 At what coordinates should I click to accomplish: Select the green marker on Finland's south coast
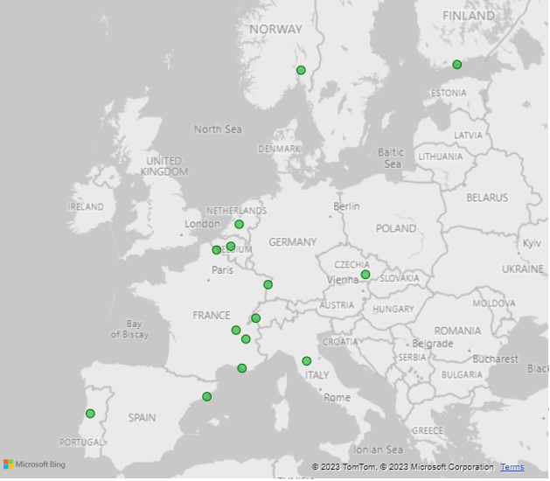point(456,65)
